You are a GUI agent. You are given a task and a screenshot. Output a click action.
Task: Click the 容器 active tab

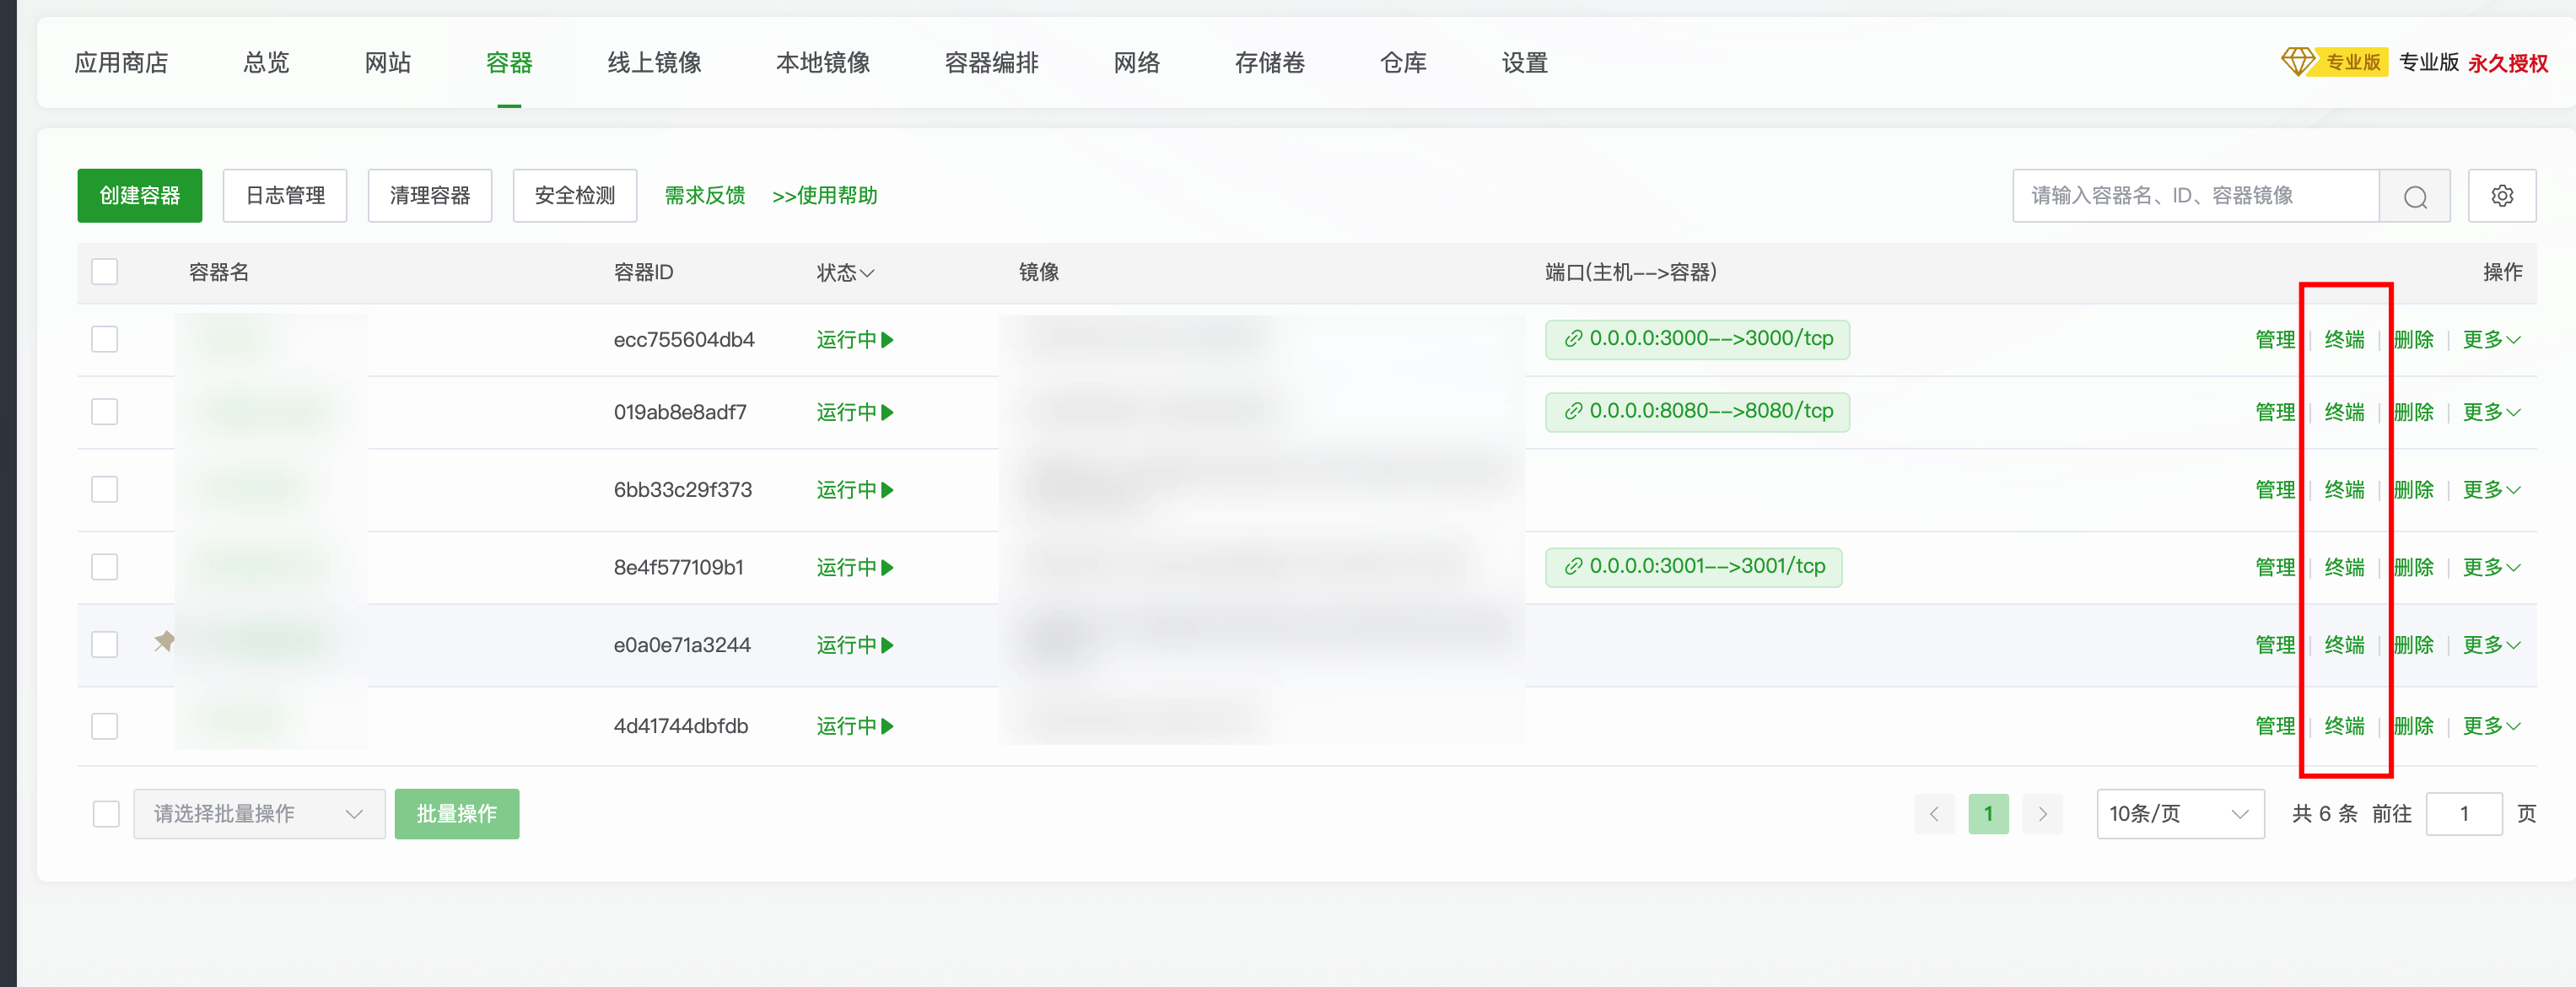pyautogui.click(x=509, y=63)
